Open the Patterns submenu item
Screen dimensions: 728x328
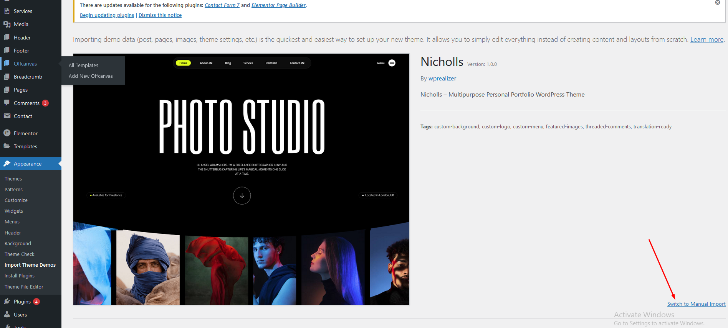(x=13, y=190)
